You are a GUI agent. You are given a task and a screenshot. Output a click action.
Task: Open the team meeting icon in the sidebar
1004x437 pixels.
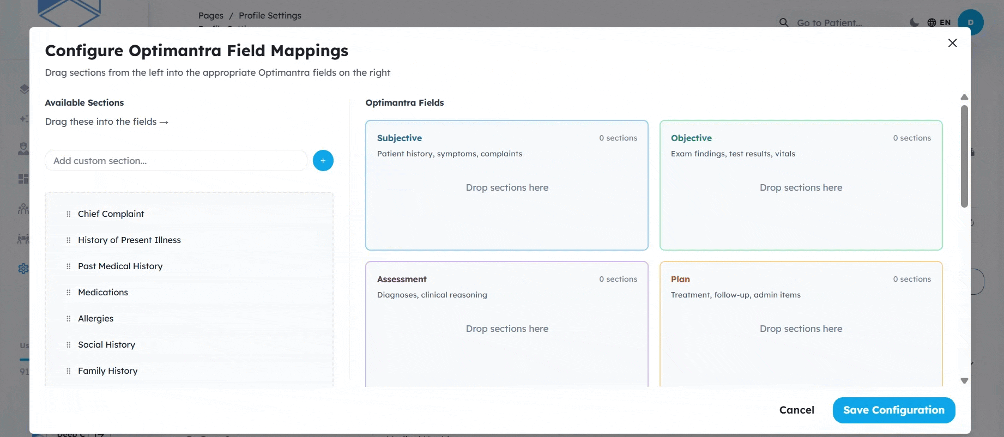pos(24,239)
